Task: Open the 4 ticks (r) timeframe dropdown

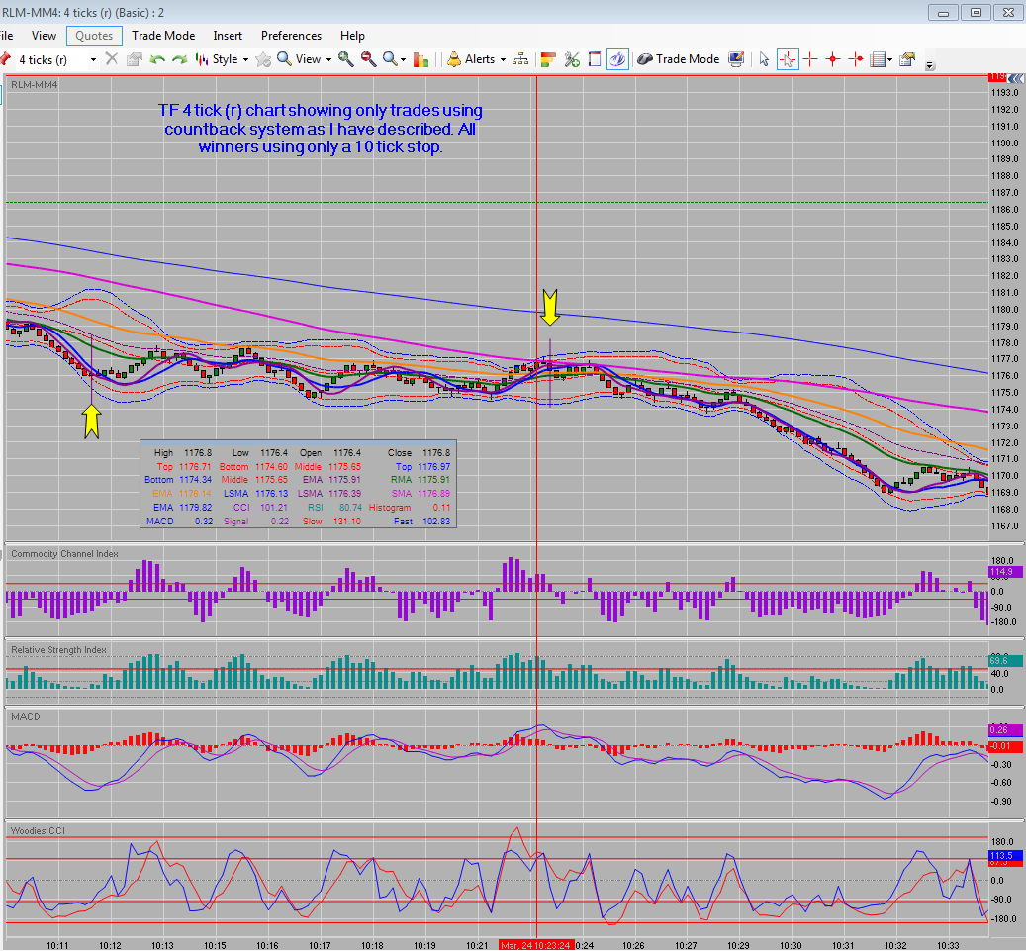Action: pos(94,59)
